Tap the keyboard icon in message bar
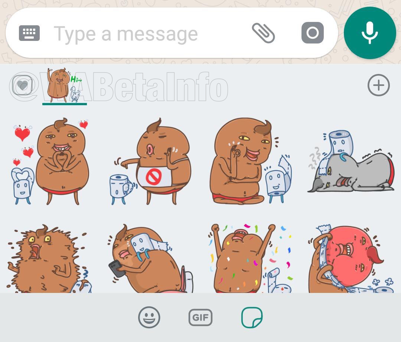 [x=29, y=33]
